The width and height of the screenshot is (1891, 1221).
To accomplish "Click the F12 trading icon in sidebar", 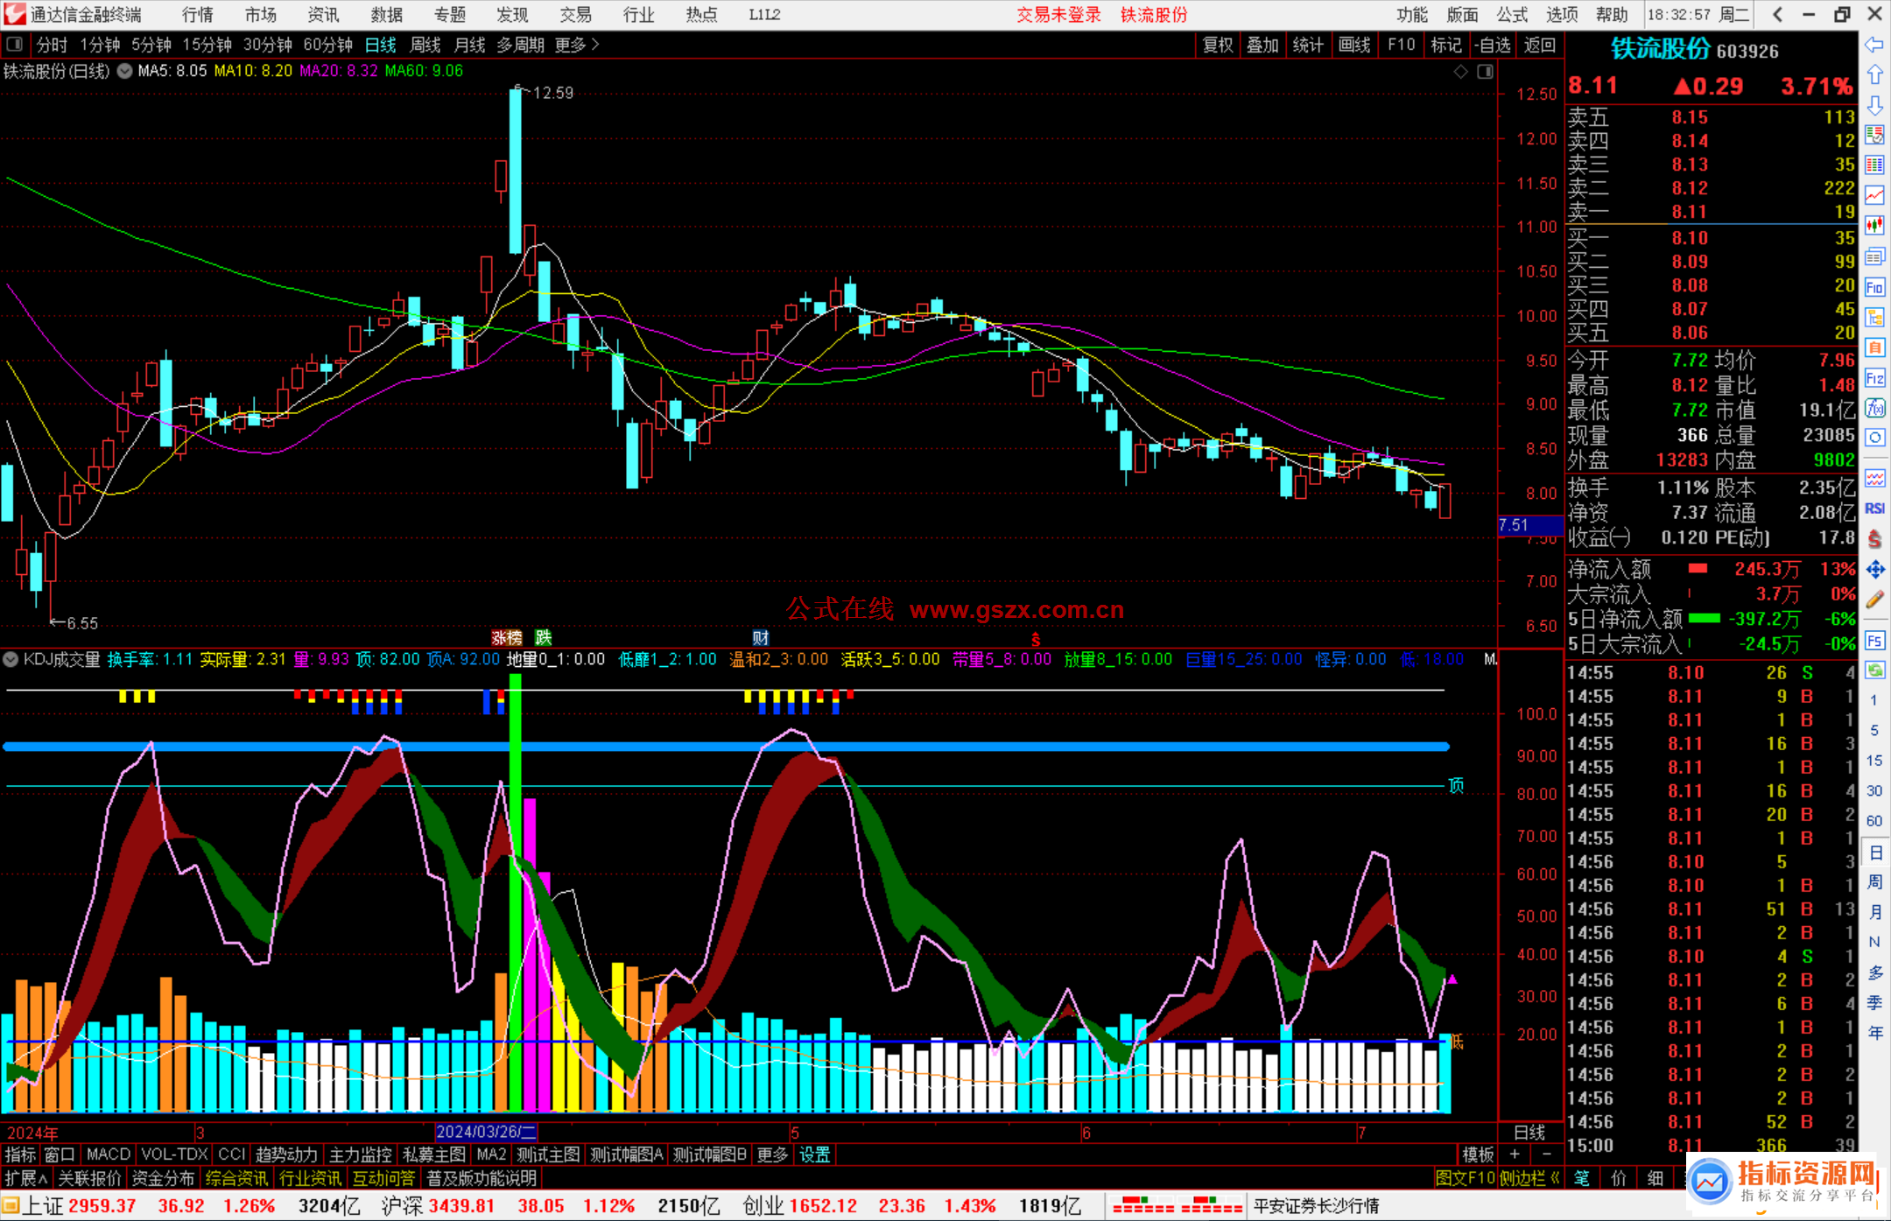I will tap(1874, 378).
